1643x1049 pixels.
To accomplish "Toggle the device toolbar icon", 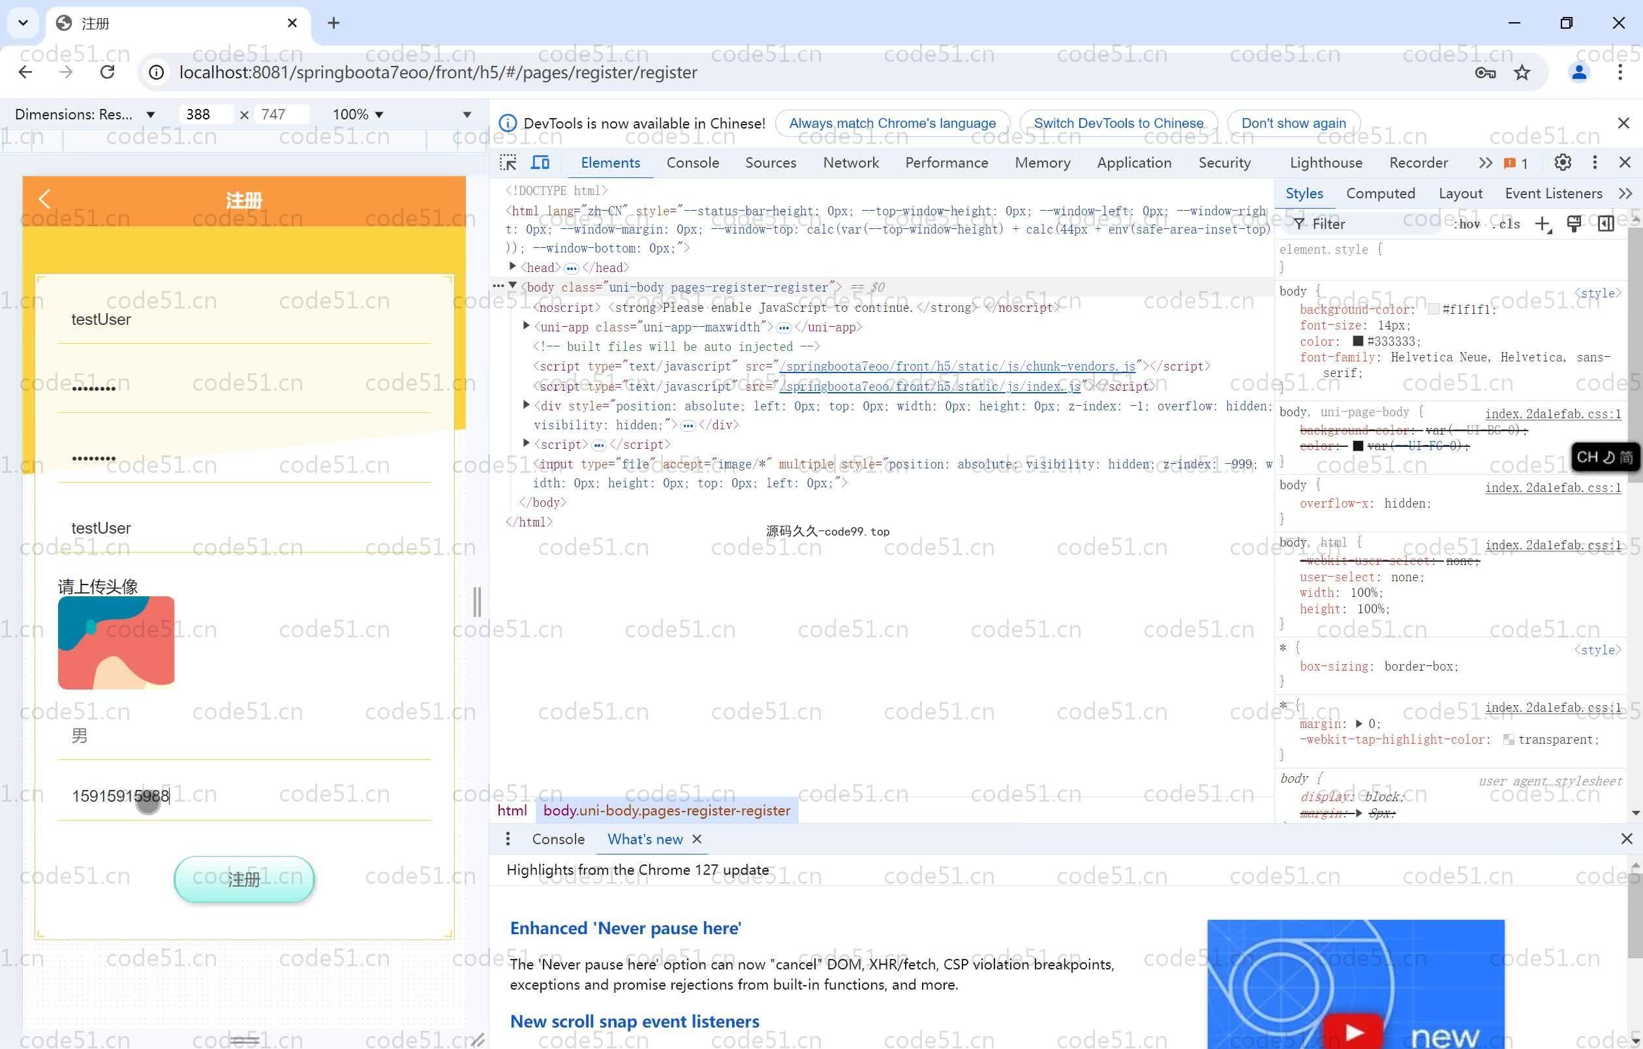I will pos(540,163).
